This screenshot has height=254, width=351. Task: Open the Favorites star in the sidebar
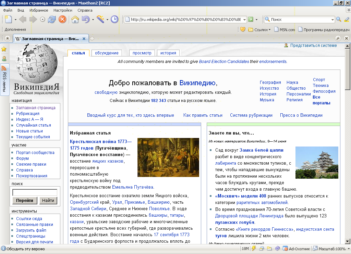coord(4,49)
